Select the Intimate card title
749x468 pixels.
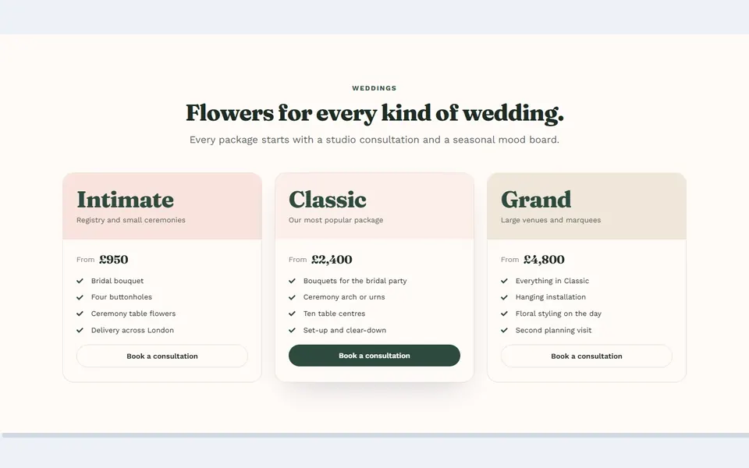(x=125, y=200)
